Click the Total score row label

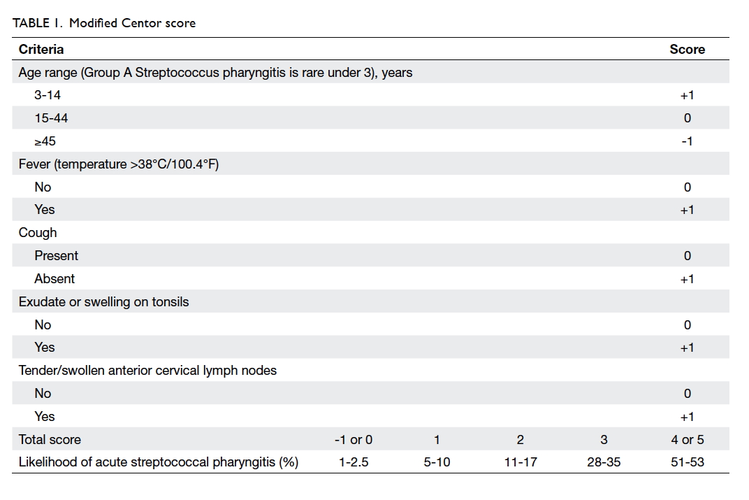50,439
